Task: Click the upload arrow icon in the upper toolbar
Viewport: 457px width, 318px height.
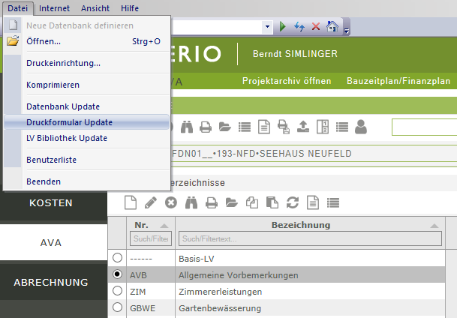Action: pos(303,127)
